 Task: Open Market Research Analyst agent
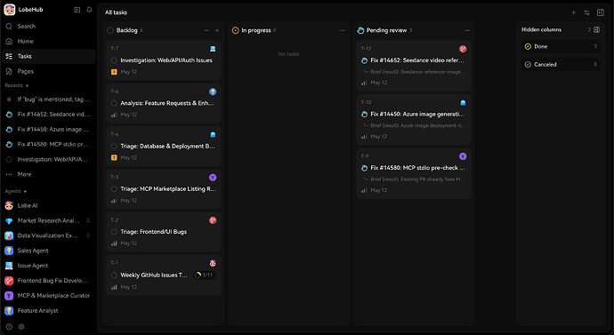point(49,220)
